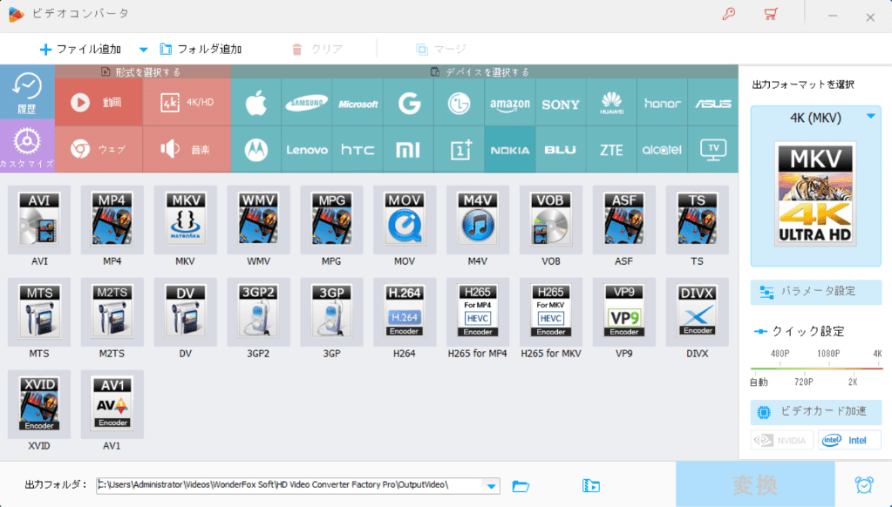
Task: Select the TS format icon
Action: pos(697,220)
